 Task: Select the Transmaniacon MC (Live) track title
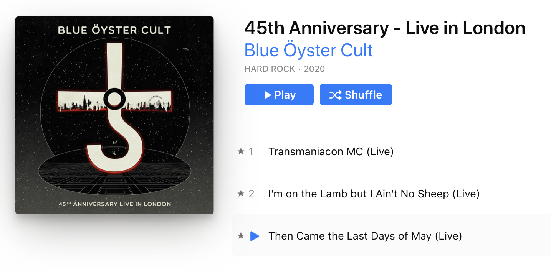click(x=331, y=152)
